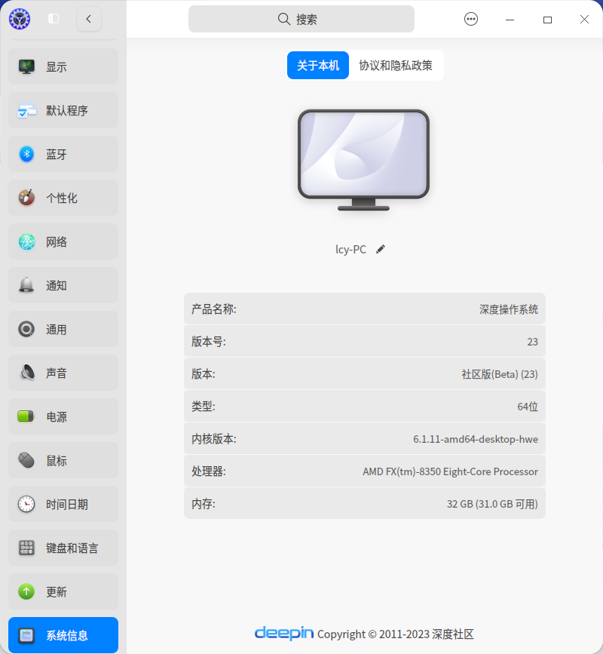The height and width of the screenshot is (654, 603).
Task: Click the AMD FX(tm)-8350 processor value
Action: 451,471
